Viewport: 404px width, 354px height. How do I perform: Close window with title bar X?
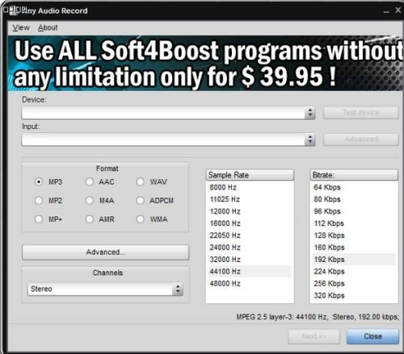click(x=398, y=10)
